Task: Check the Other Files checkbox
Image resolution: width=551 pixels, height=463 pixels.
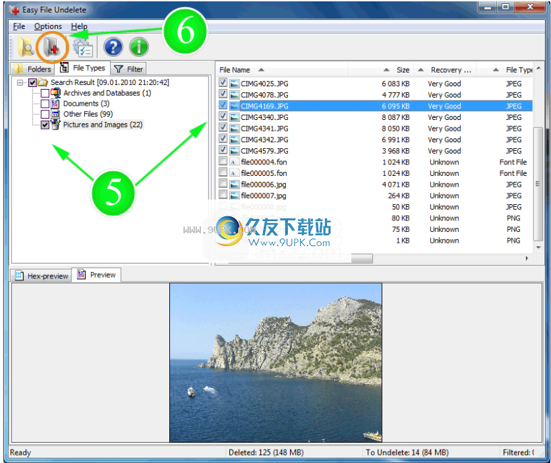Action: click(45, 115)
